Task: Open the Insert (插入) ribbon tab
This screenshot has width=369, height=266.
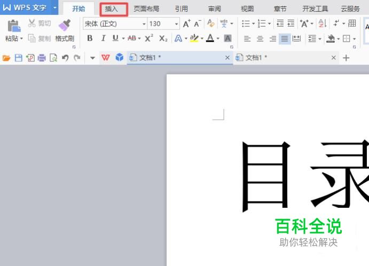Action: coord(111,9)
